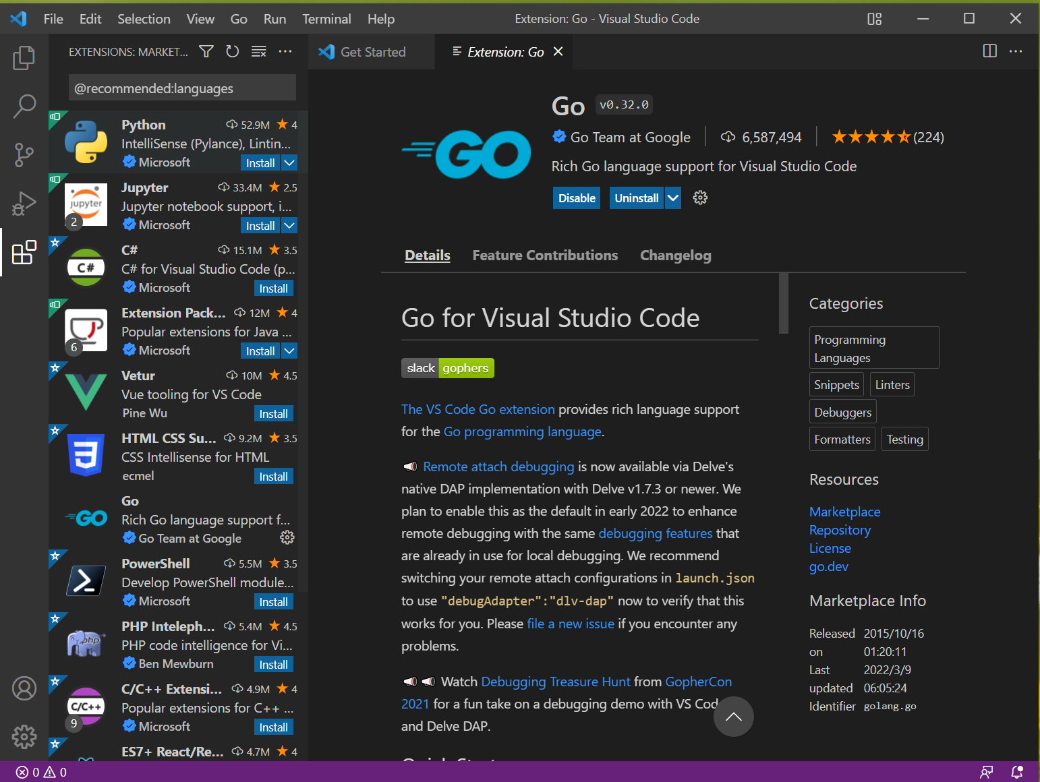Select the Vetur extension icon
The width and height of the screenshot is (1040, 782).
(86, 392)
